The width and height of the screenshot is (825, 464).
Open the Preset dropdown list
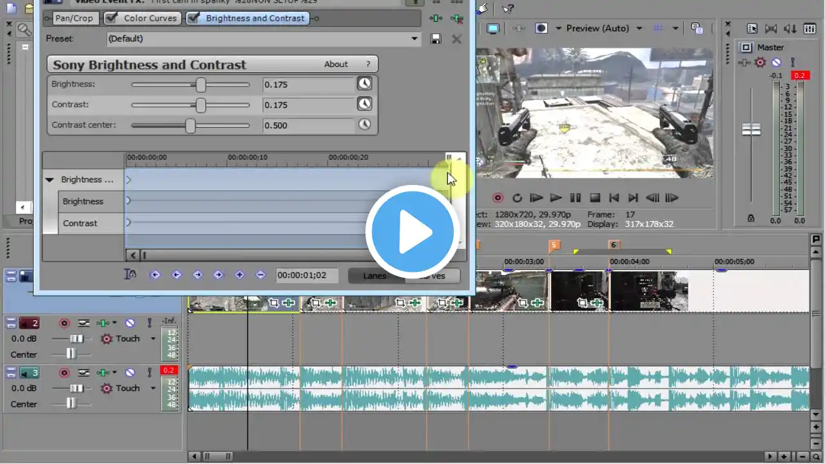[x=414, y=39]
